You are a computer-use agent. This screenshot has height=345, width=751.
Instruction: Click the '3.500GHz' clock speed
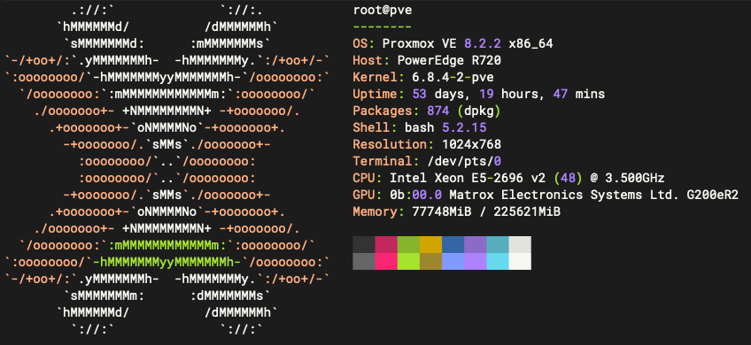(635, 178)
